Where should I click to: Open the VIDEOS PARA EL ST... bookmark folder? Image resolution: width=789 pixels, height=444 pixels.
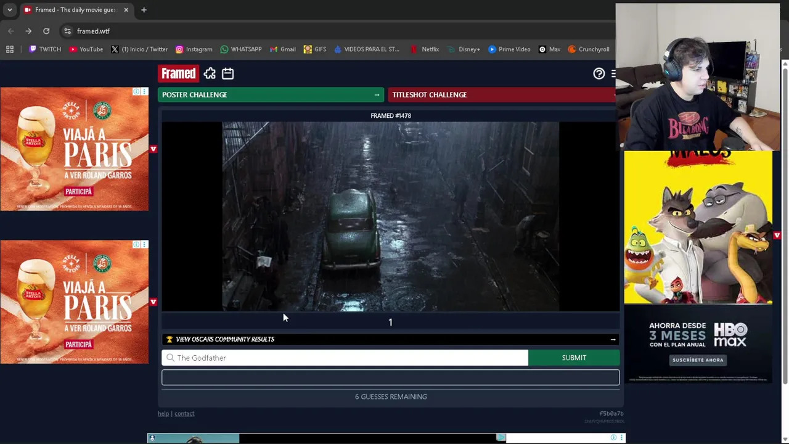point(367,49)
